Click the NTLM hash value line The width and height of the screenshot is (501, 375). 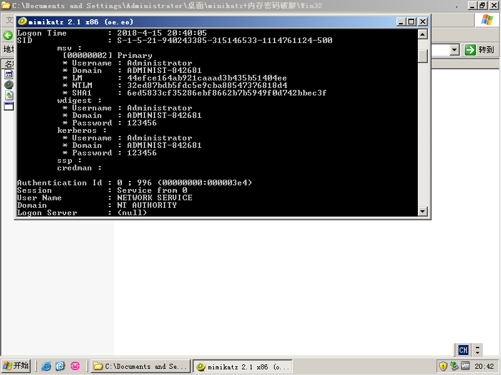tap(175, 85)
